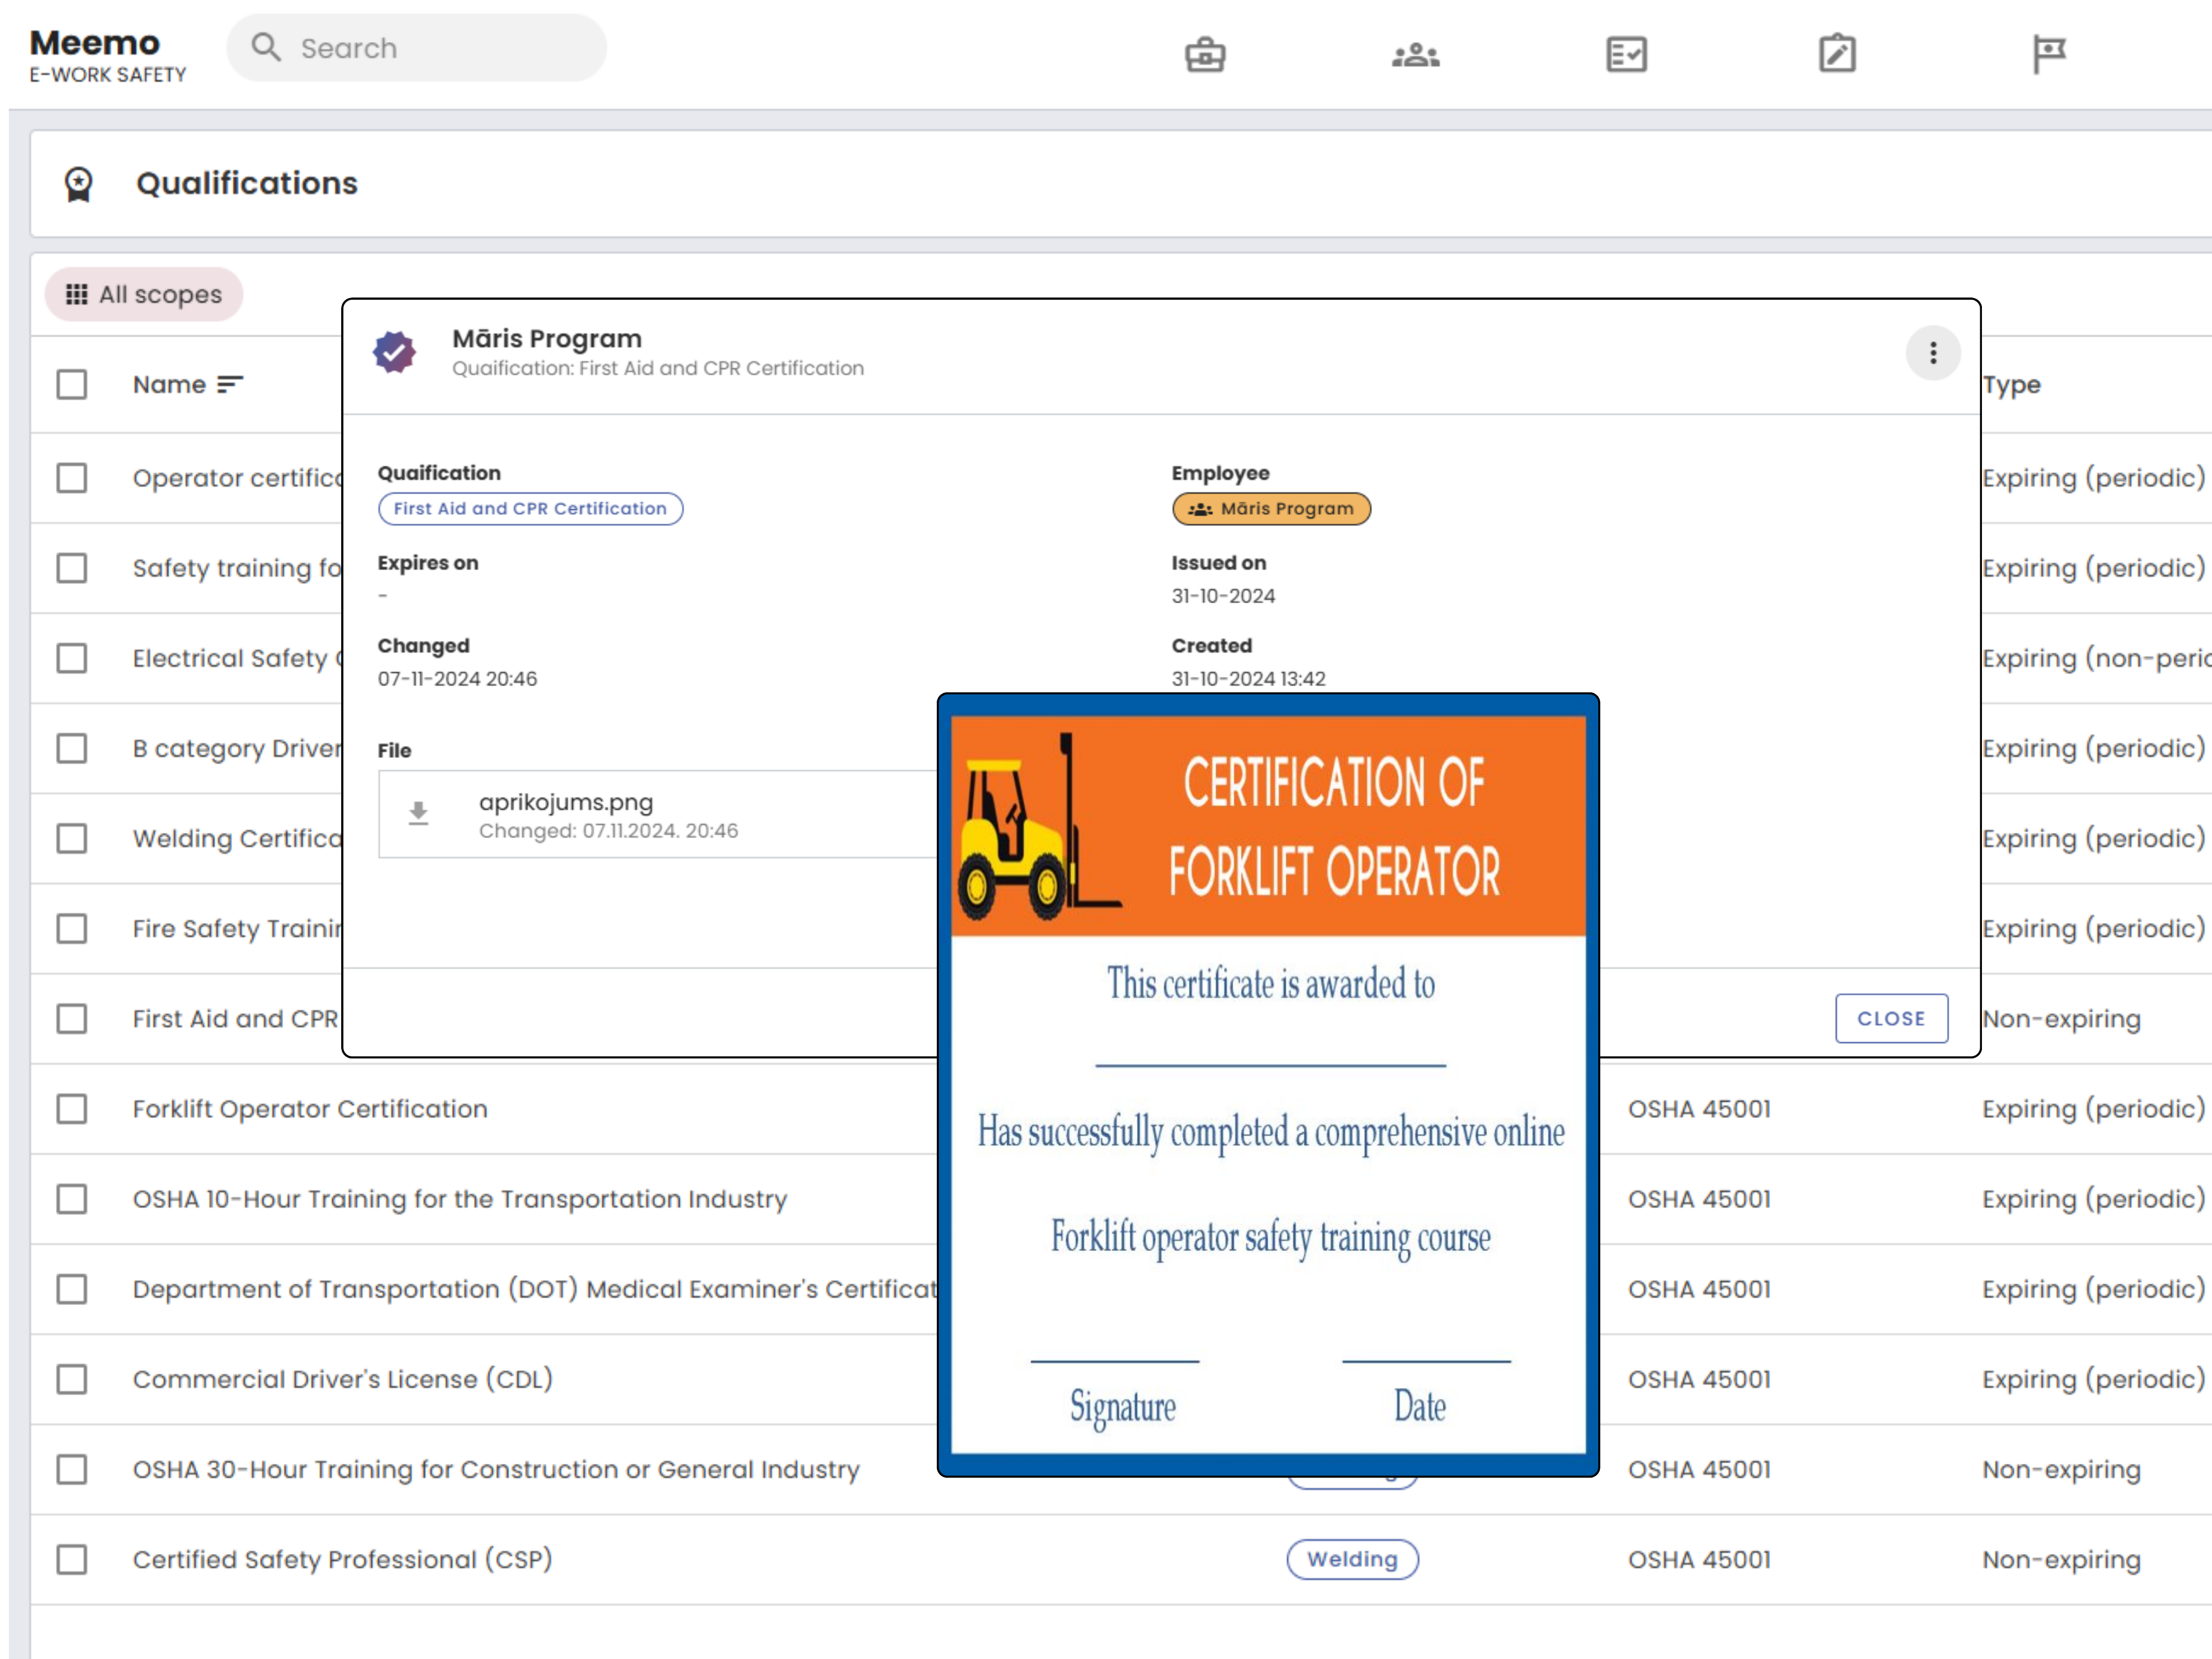Check the Certified Safety Professional (CSP) checkbox

72,1559
